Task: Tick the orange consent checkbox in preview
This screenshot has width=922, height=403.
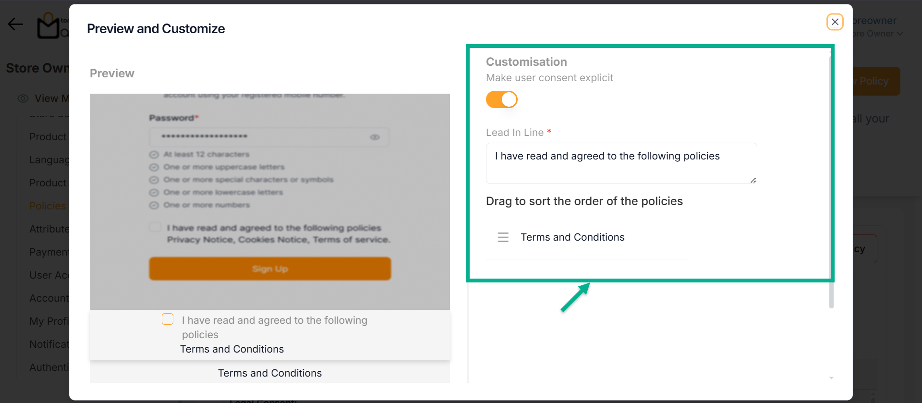Action: pyautogui.click(x=168, y=319)
